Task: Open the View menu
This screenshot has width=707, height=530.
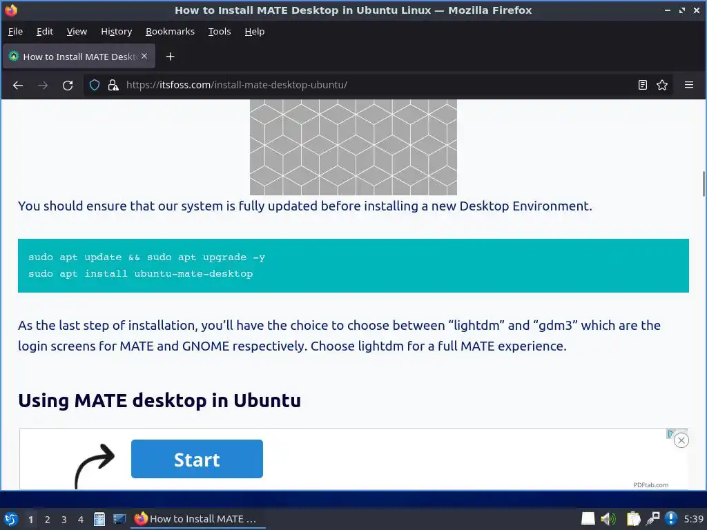Action: click(x=77, y=32)
